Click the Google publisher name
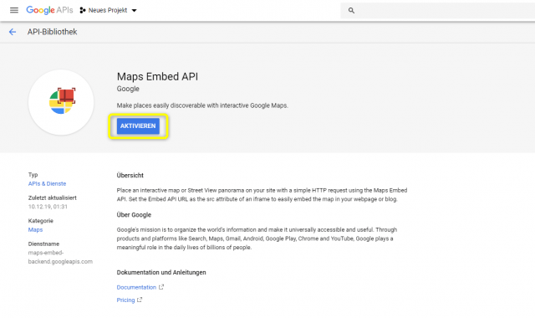 [128, 89]
